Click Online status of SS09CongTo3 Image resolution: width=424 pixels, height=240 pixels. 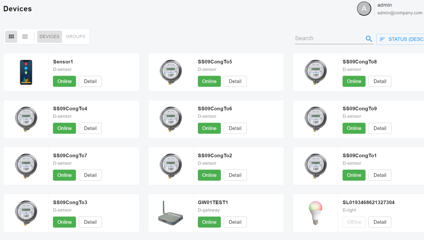64,222
